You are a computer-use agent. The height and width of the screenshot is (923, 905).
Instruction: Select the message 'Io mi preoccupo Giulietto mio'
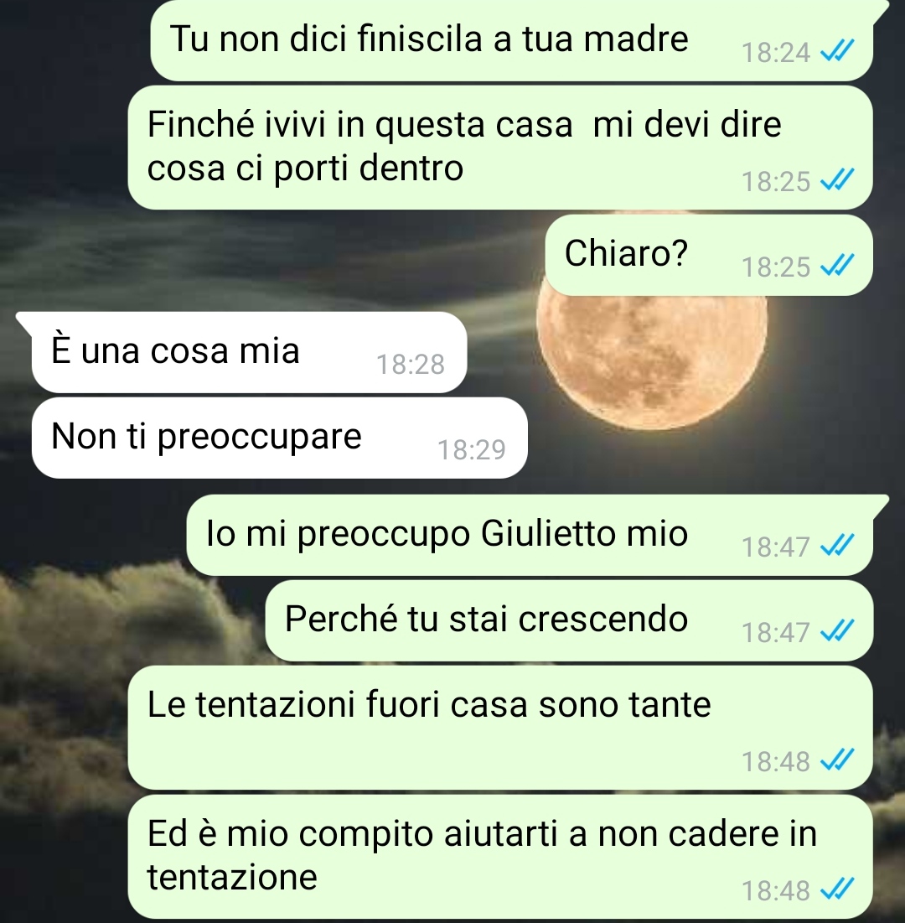pyautogui.click(x=530, y=535)
